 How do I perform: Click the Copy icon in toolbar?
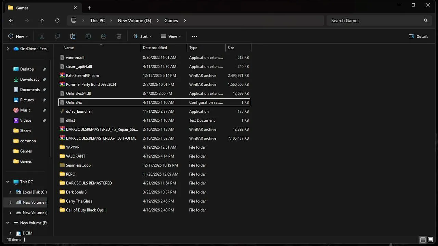57,36
